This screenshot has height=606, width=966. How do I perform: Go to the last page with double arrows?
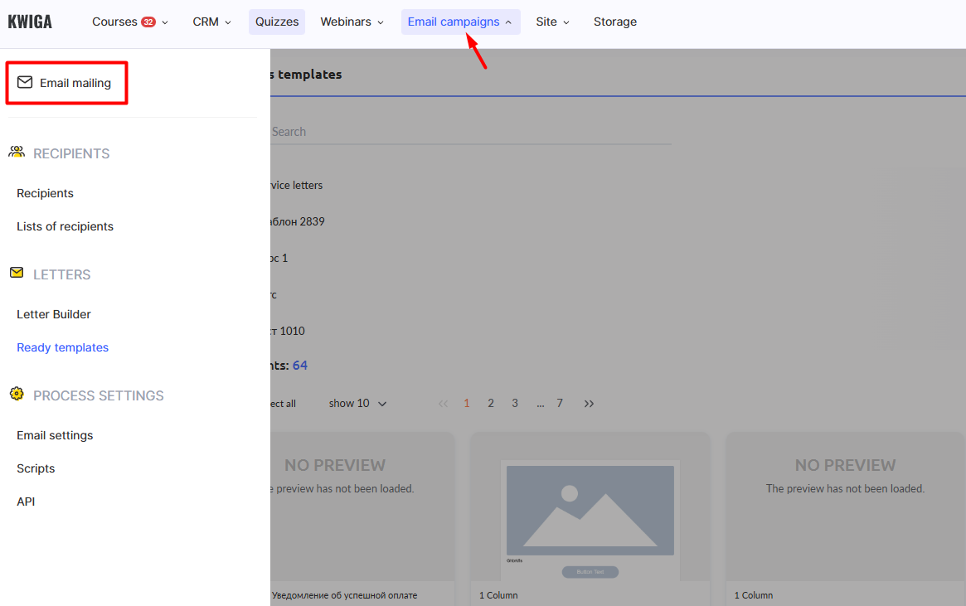(589, 404)
